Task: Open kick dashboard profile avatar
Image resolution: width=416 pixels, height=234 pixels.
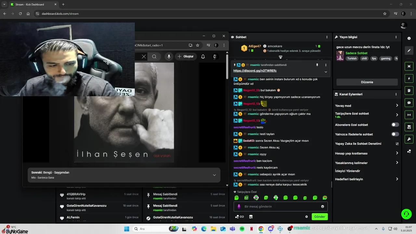Action: (404, 26)
